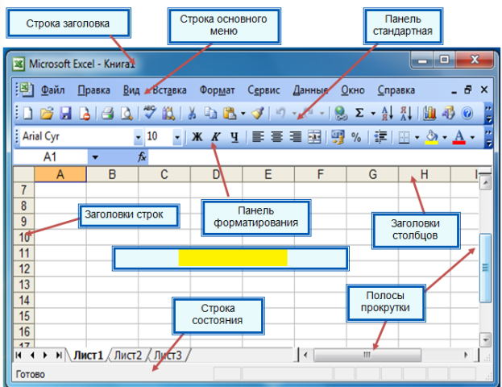Open a file with the folder icon
This screenshot has height=387, width=502.
[47, 114]
